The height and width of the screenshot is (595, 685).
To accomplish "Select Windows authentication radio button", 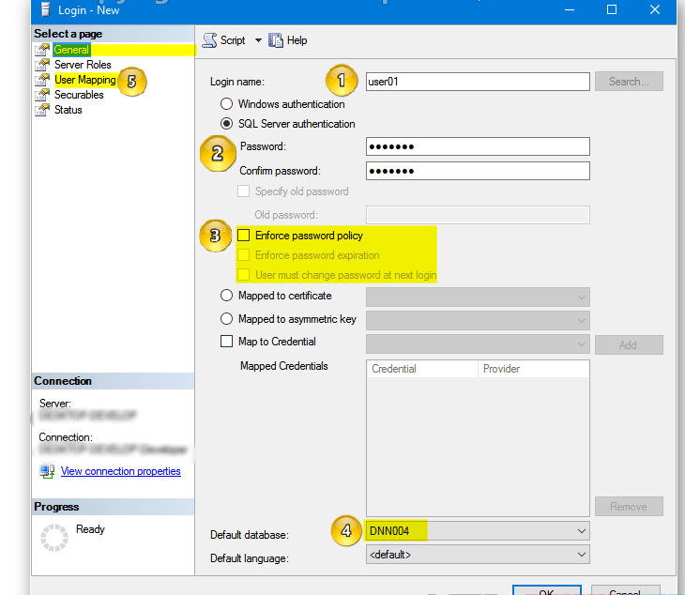I will coord(226,104).
